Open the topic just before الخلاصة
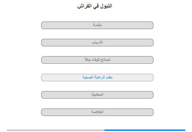 [97, 95]
